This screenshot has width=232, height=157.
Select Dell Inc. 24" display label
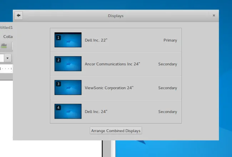[x=96, y=111]
